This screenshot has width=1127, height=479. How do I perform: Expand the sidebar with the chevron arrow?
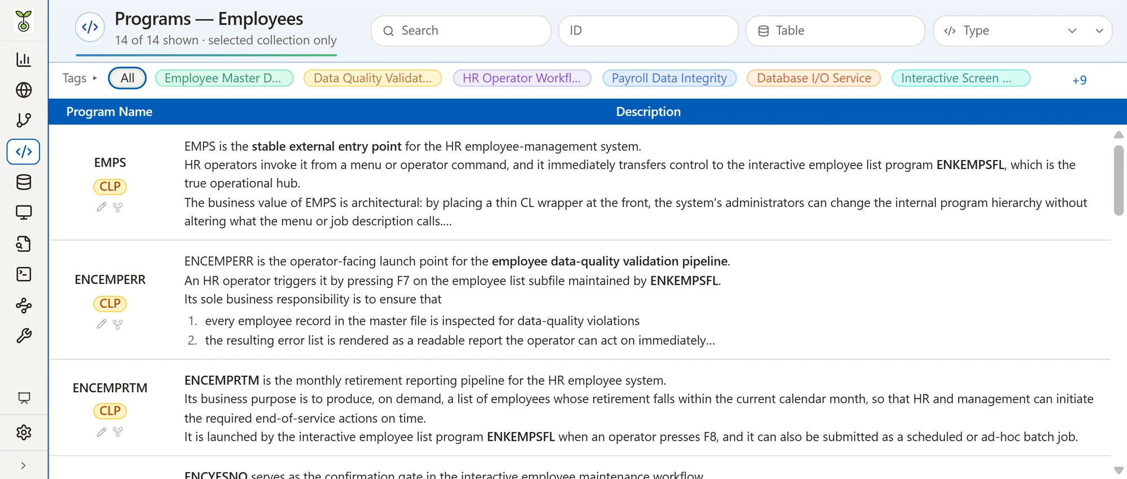(23, 465)
